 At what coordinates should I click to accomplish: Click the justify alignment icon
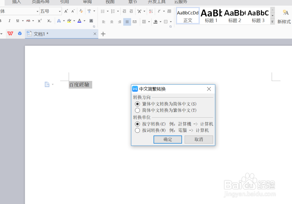click(127, 22)
